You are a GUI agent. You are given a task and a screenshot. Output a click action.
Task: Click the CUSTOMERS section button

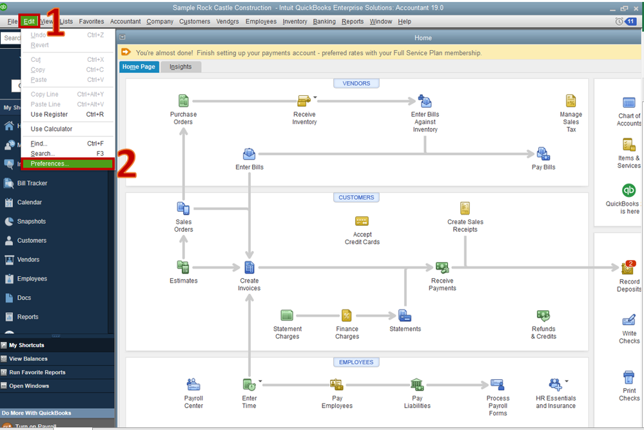356,198
